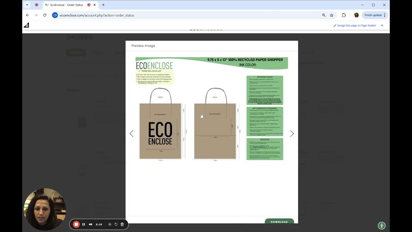Image resolution: width=412 pixels, height=232 pixels.
Task: Zoom page using magnifier icon in address bar
Action: point(324,15)
